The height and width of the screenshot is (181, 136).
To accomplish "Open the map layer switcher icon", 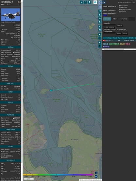I will [x=95, y=2].
